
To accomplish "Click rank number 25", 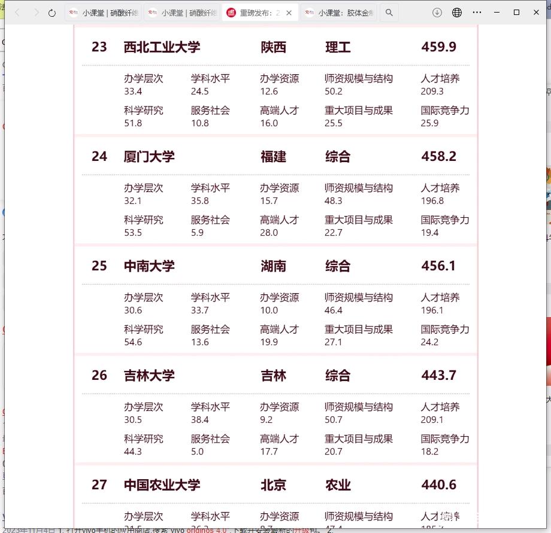I will [x=99, y=266].
